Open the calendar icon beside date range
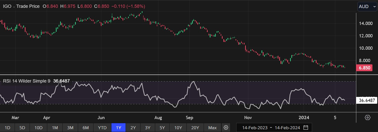 (306, 128)
